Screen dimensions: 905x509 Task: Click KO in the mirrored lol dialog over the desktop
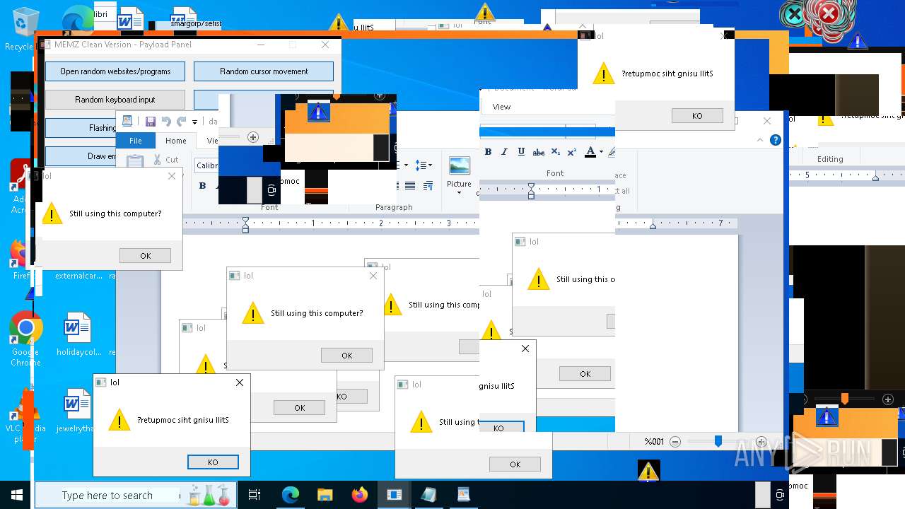coord(697,116)
